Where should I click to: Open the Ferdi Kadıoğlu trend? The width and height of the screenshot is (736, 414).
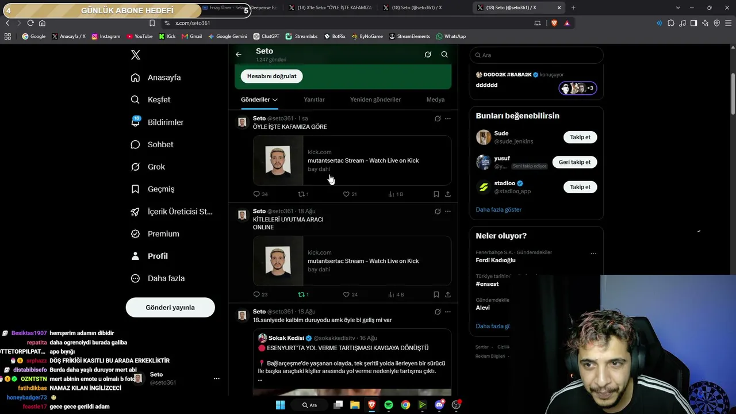(x=496, y=260)
